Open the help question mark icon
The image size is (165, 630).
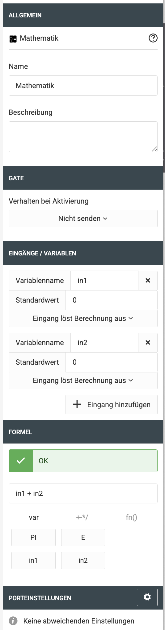(x=153, y=38)
